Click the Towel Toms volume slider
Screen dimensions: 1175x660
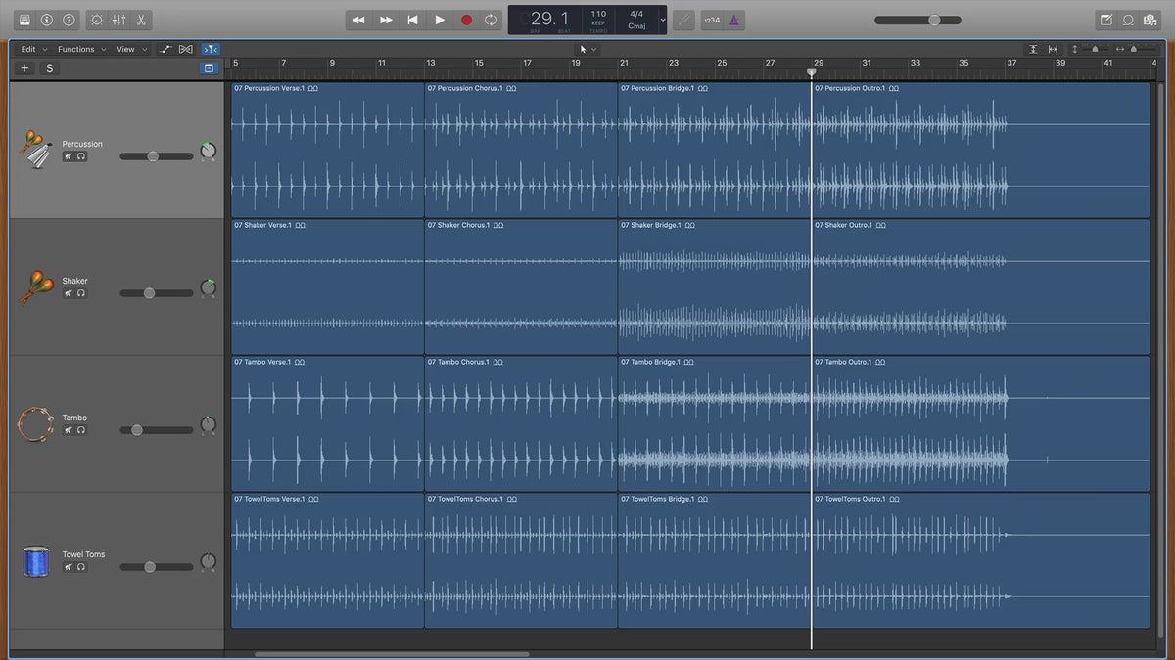(x=150, y=567)
